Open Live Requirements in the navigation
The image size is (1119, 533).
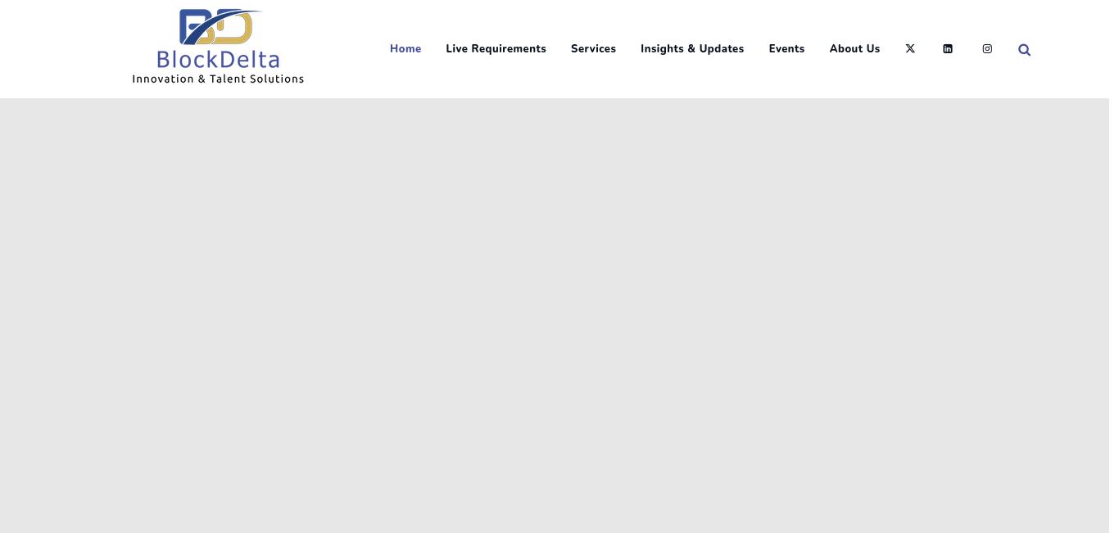496,49
